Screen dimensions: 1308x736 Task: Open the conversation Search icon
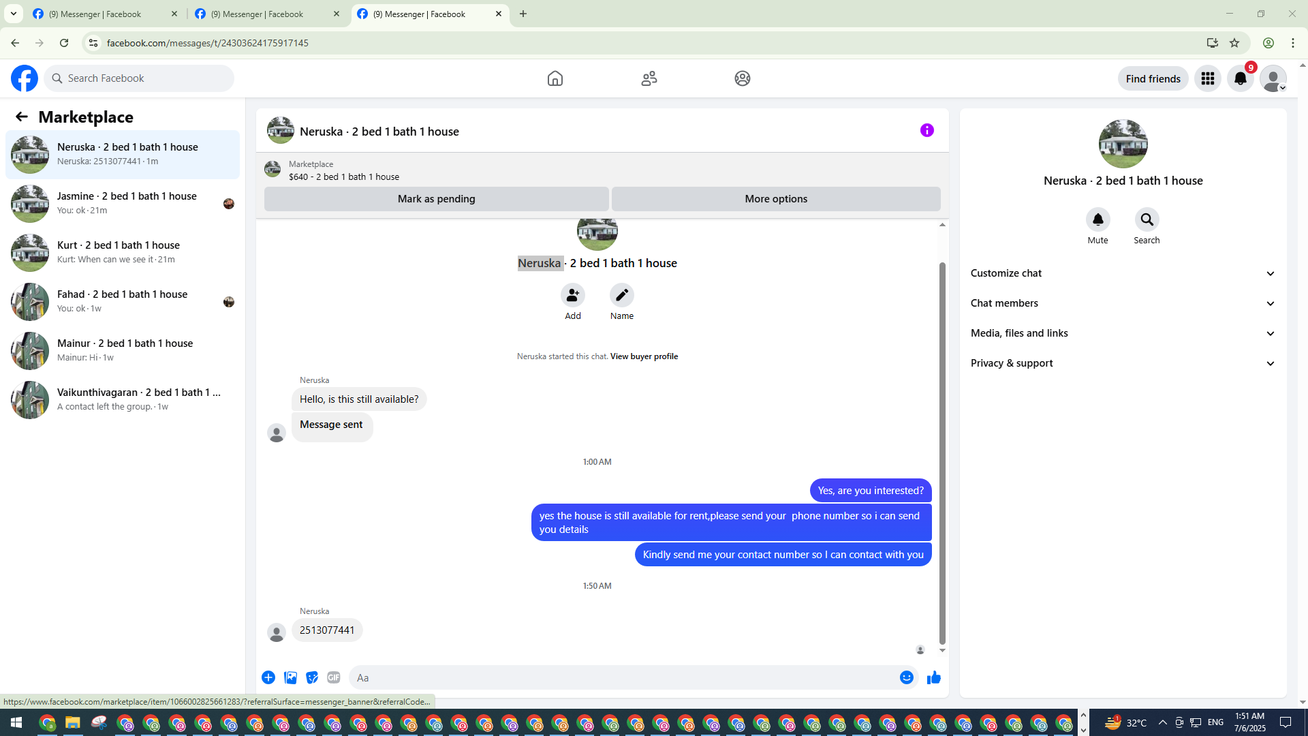tap(1147, 219)
